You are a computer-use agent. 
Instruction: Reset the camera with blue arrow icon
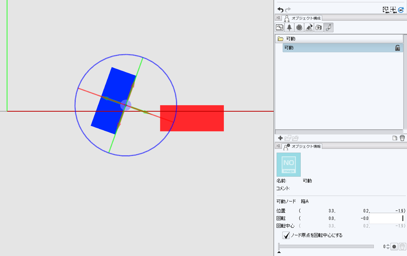tap(401, 9)
